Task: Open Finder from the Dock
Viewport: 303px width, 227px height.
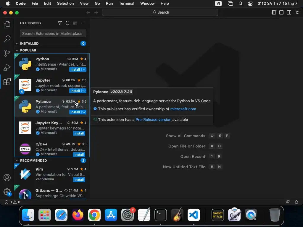Action: (x=28, y=215)
